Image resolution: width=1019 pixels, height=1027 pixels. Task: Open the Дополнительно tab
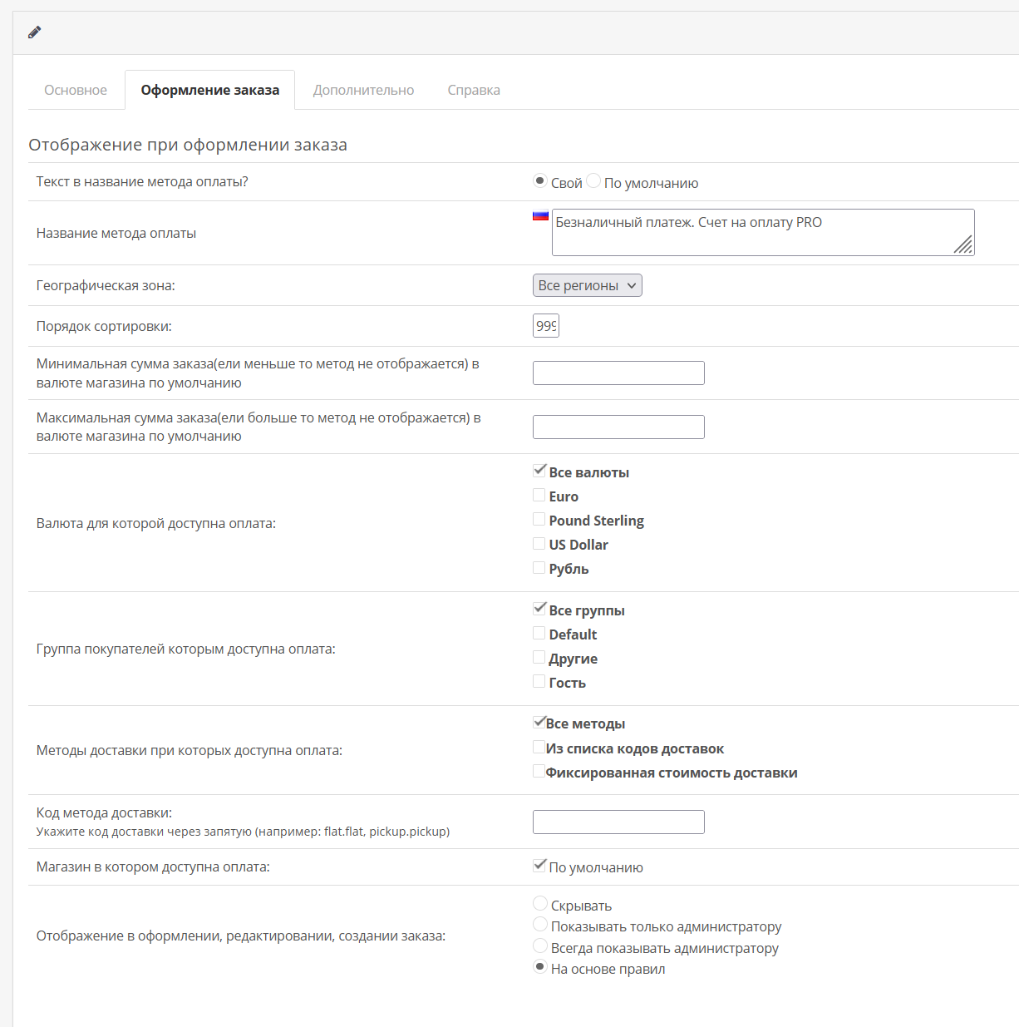coord(363,90)
